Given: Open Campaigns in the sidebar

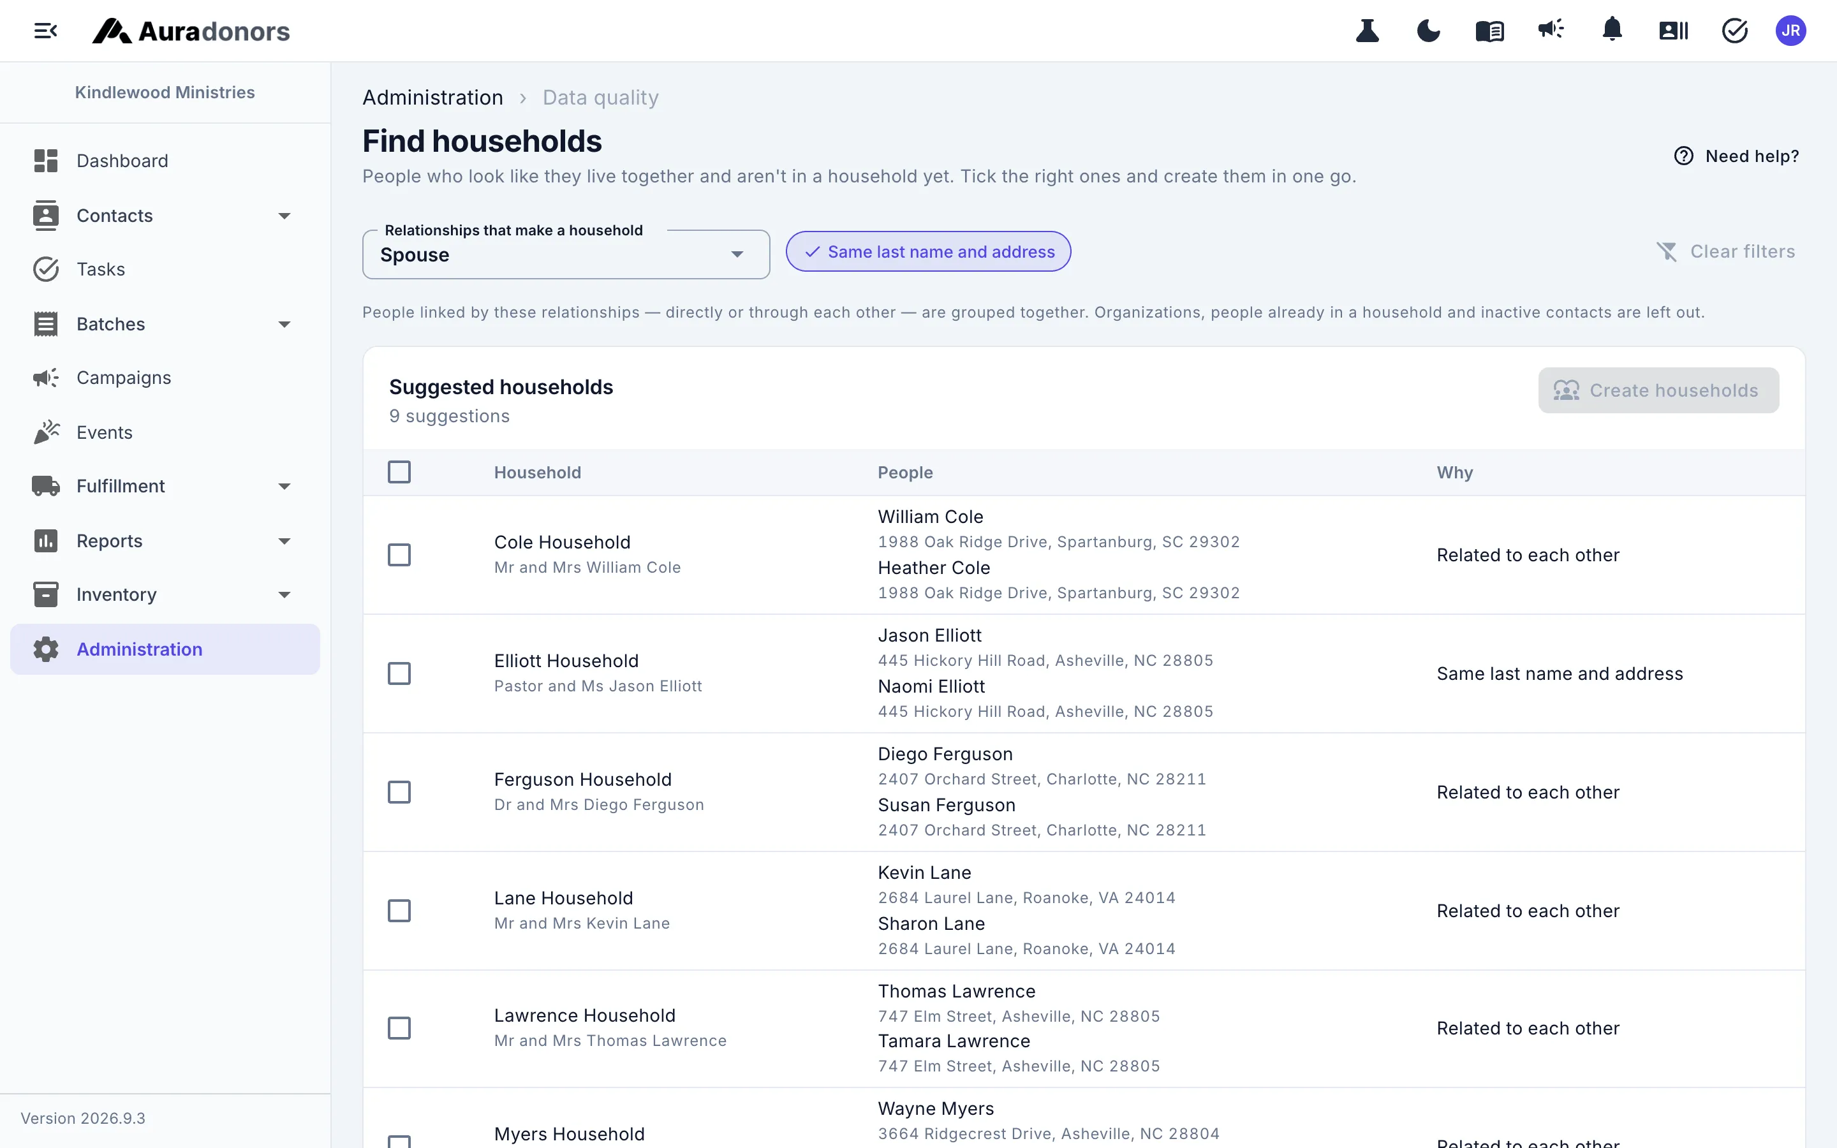Looking at the screenshot, I should point(165,378).
